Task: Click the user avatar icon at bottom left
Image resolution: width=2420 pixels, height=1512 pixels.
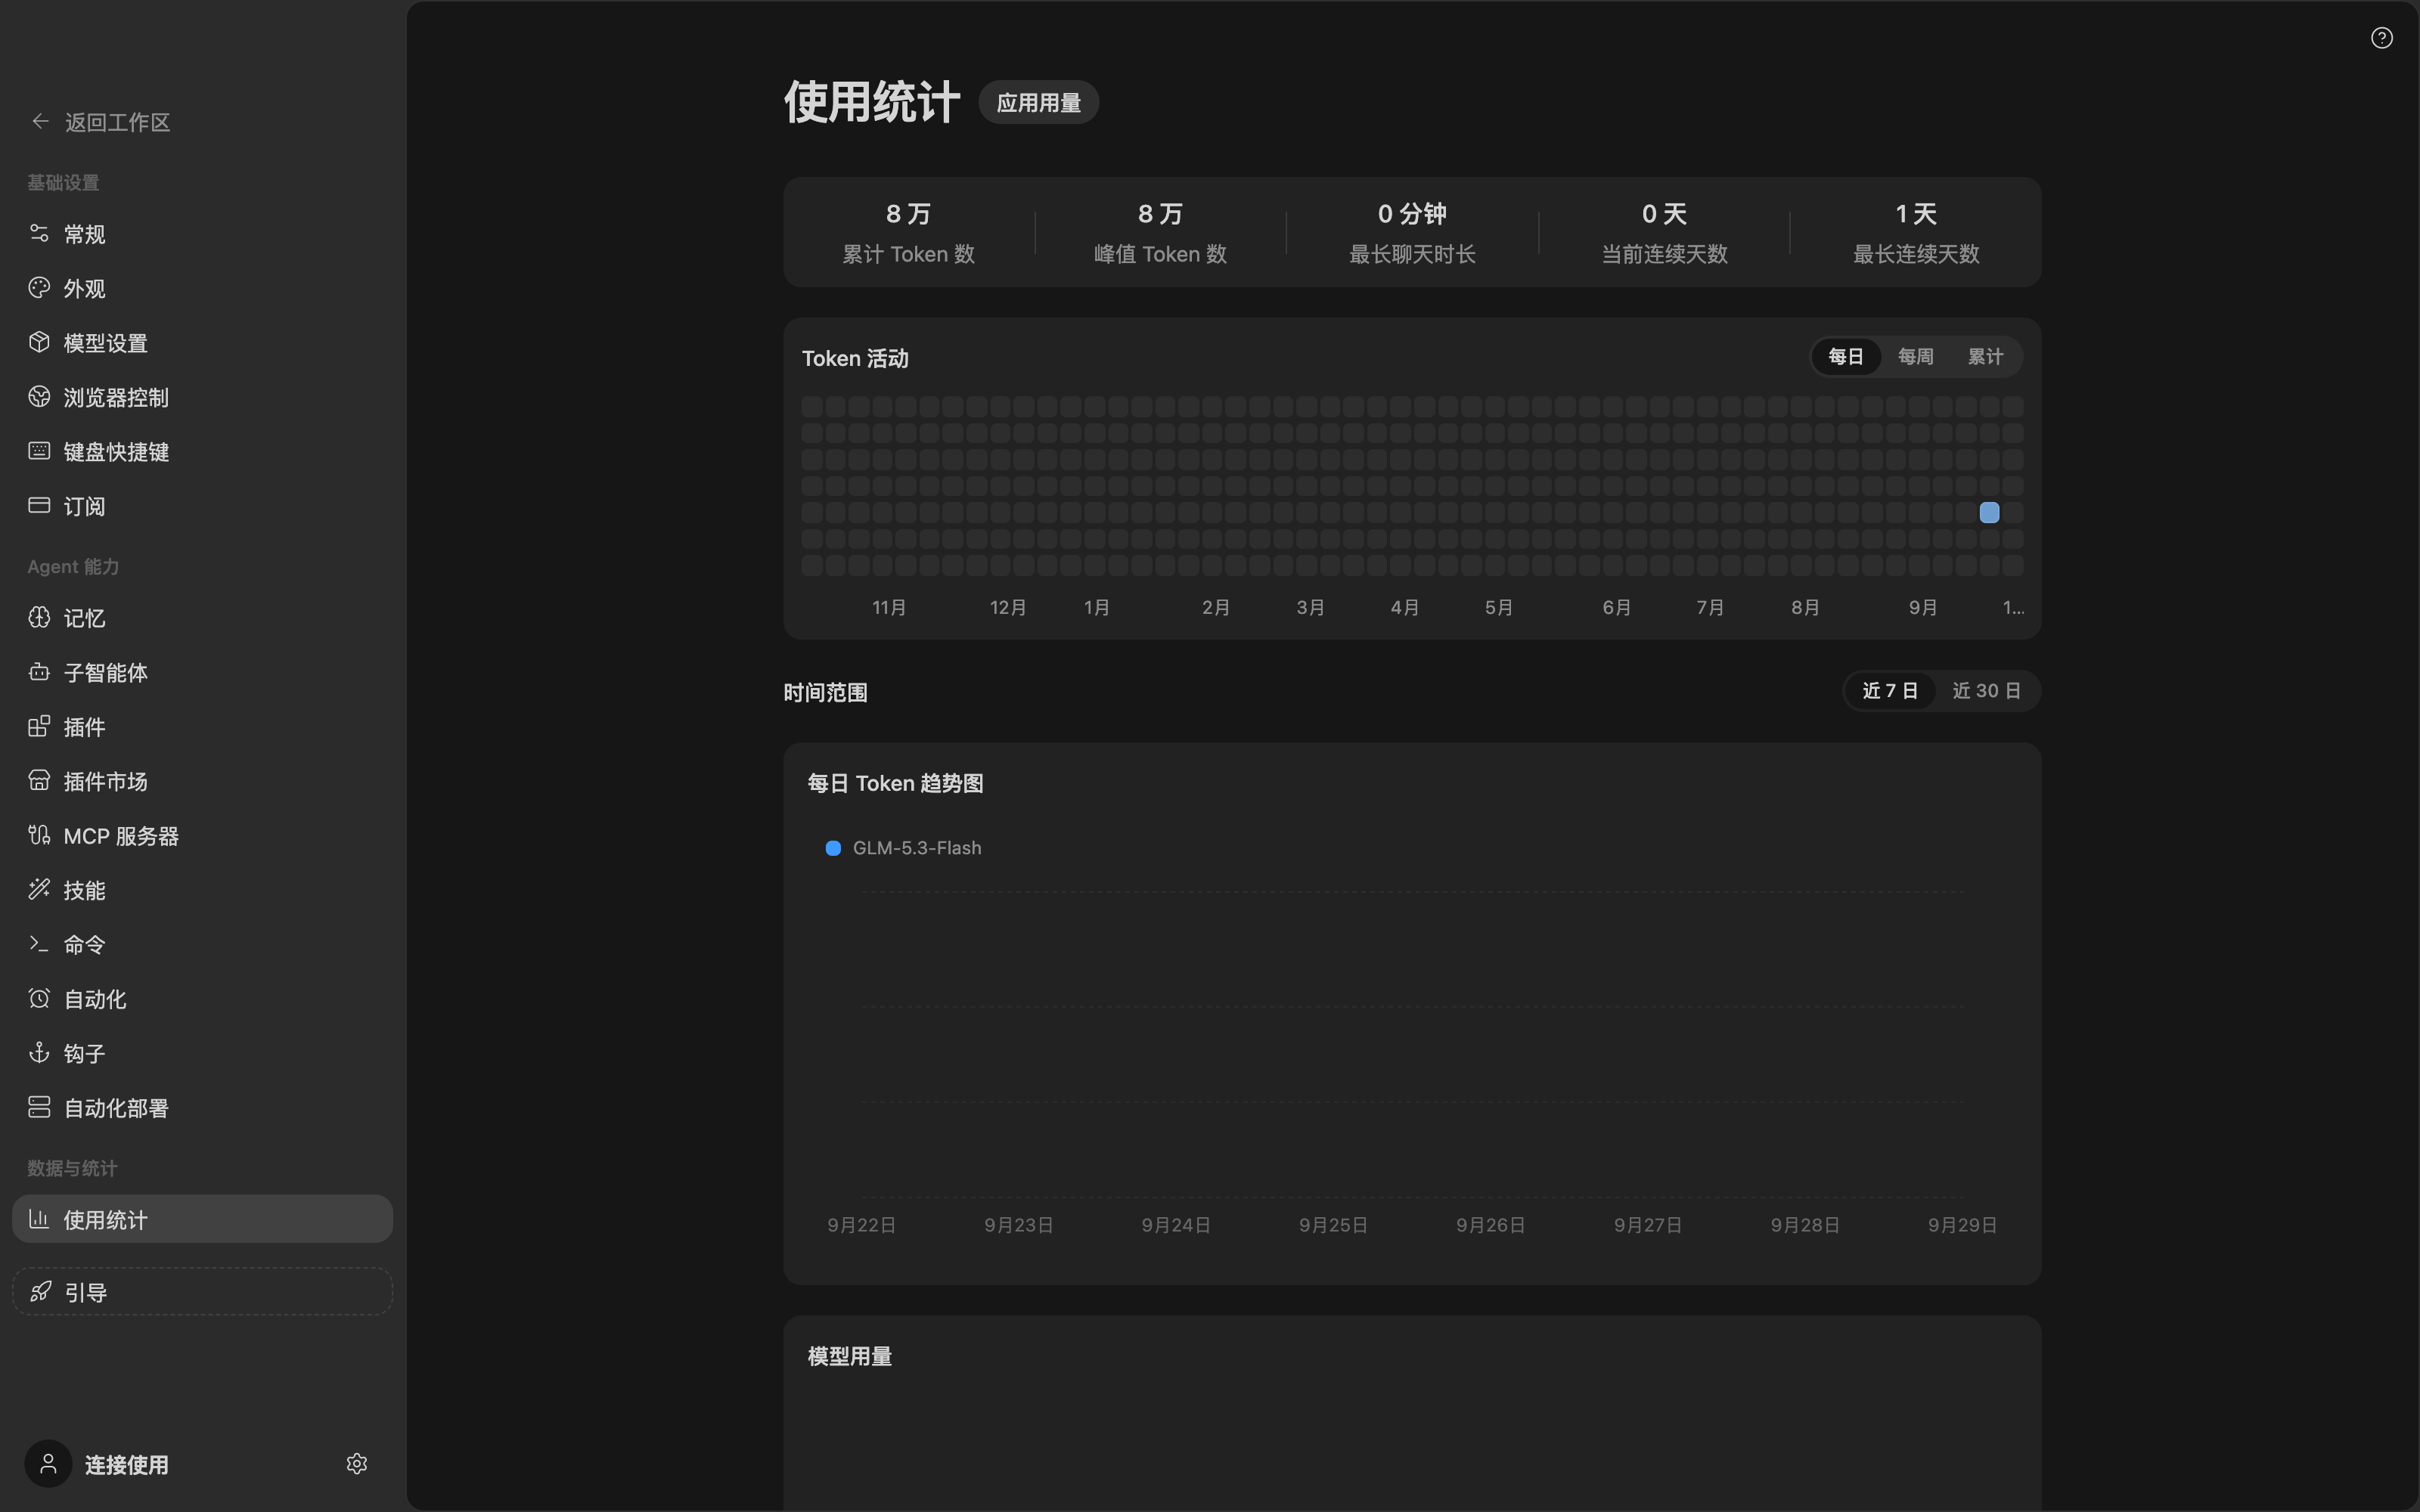Action: (48, 1464)
